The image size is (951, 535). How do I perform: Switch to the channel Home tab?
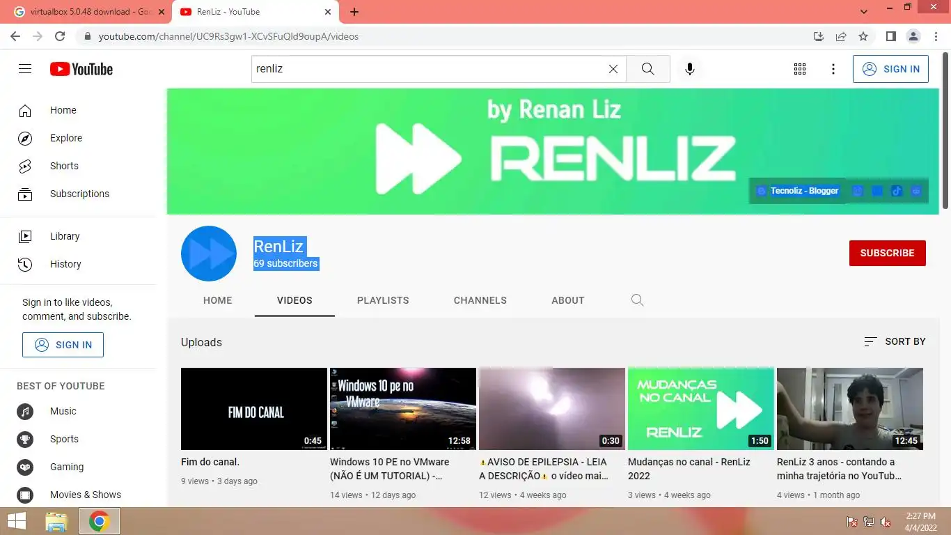click(218, 300)
